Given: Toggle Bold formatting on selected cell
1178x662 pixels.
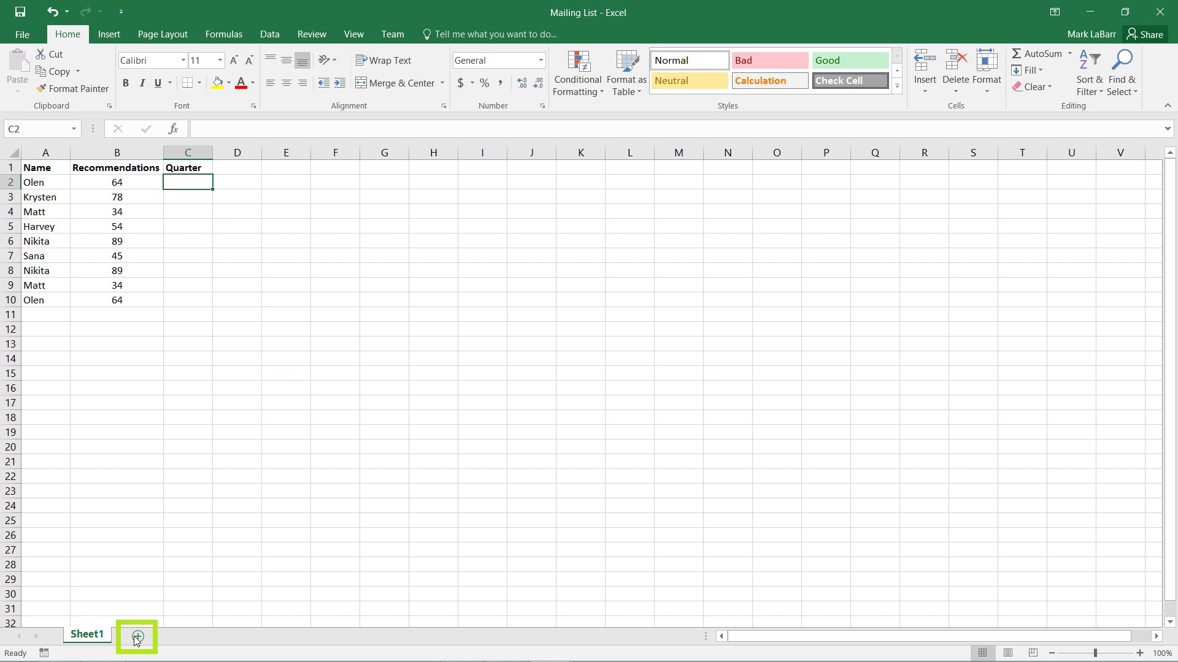Looking at the screenshot, I should pyautogui.click(x=125, y=83).
